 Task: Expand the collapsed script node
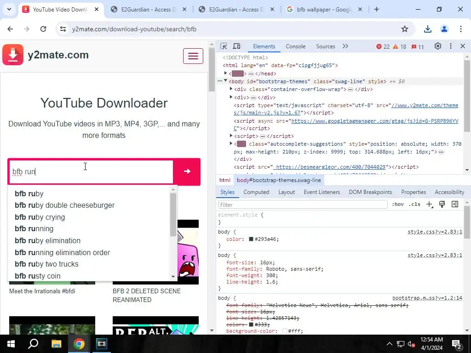coord(231,136)
